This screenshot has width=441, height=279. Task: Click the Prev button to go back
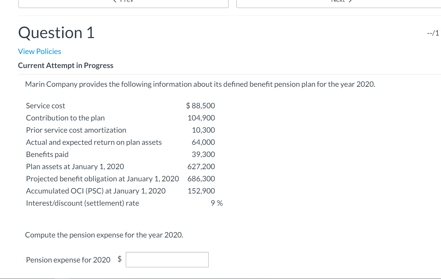(x=123, y=2)
